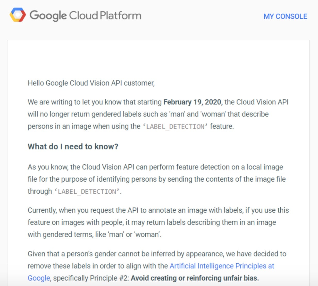Click the Google Cloud Platform hexagon logo
318x286 pixels.
coord(18,15)
